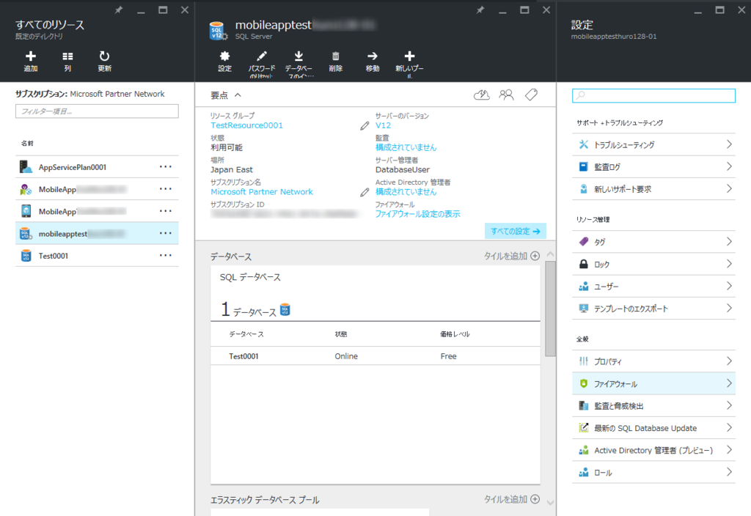Open the 列 columns icon
Viewport: 751px width, 516px height.
tap(67, 56)
